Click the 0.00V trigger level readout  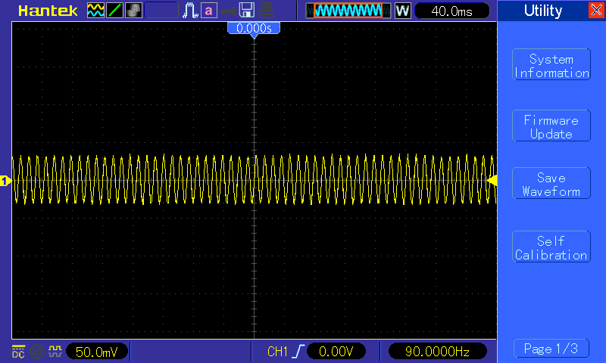click(x=336, y=352)
